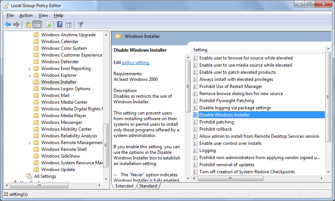This screenshot has width=335, height=201.
Task: Click description pane scroll down arrow
Action: click(x=188, y=179)
